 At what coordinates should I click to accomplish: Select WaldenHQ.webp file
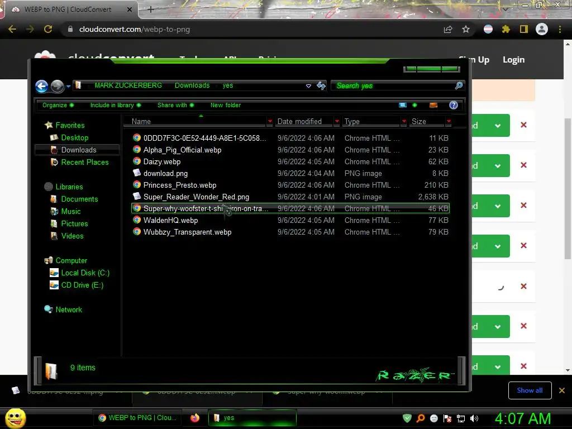(x=290, y=220)
